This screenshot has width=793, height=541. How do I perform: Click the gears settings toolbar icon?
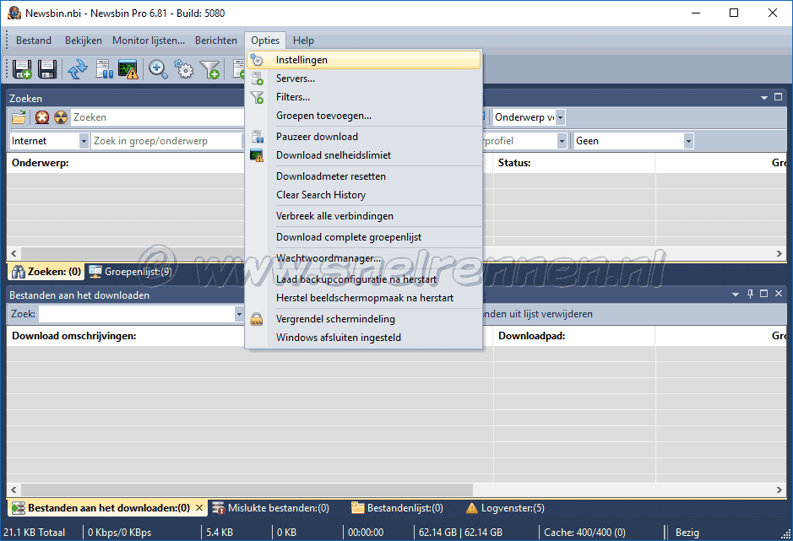(x=183, y=69)
